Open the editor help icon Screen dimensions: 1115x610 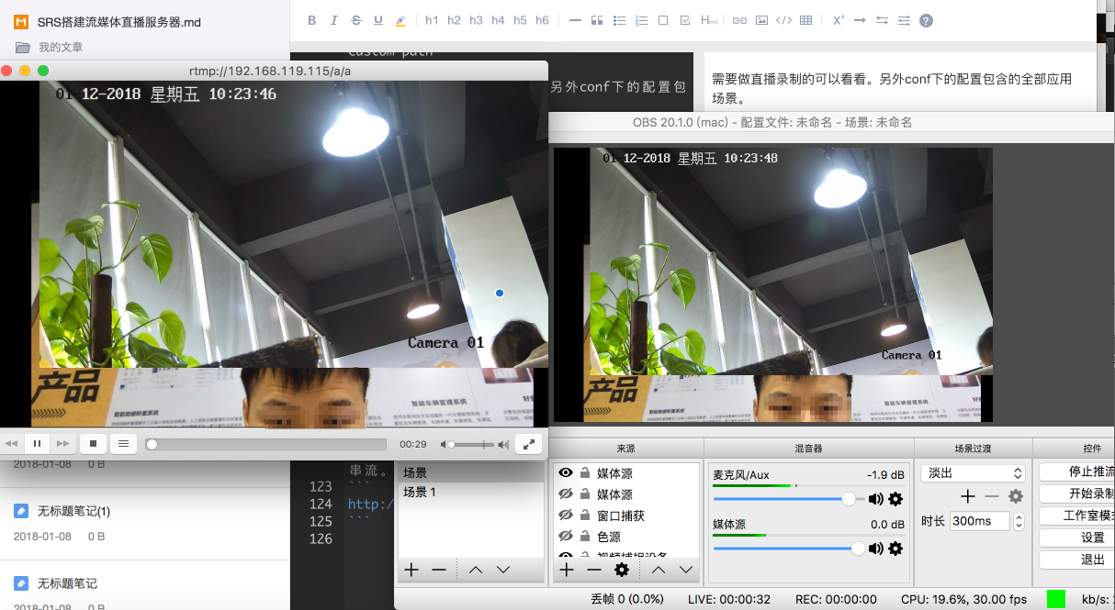click(926, 20)
